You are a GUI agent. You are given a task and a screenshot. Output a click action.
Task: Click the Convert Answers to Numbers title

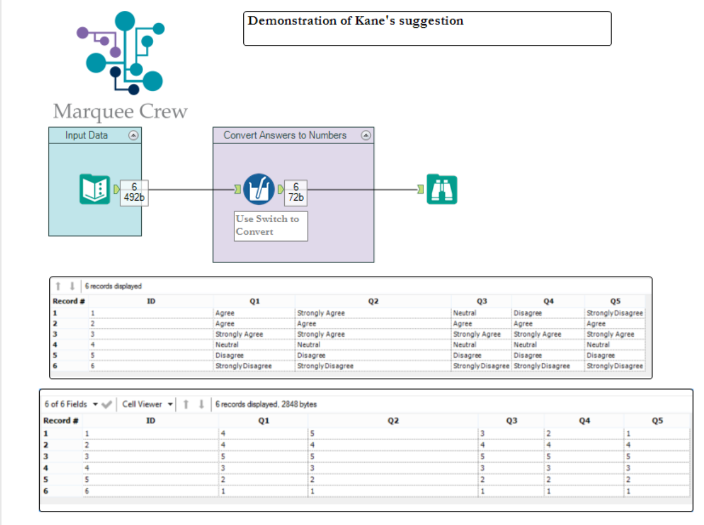[x=285, y=136]
